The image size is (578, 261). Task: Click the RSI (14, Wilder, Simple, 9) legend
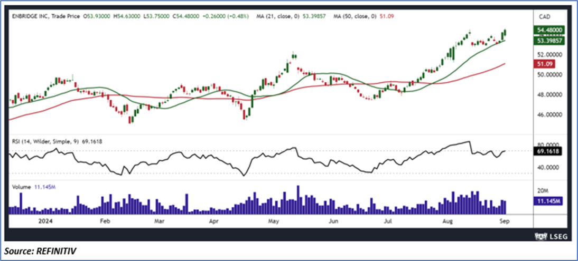pos(46,141)
